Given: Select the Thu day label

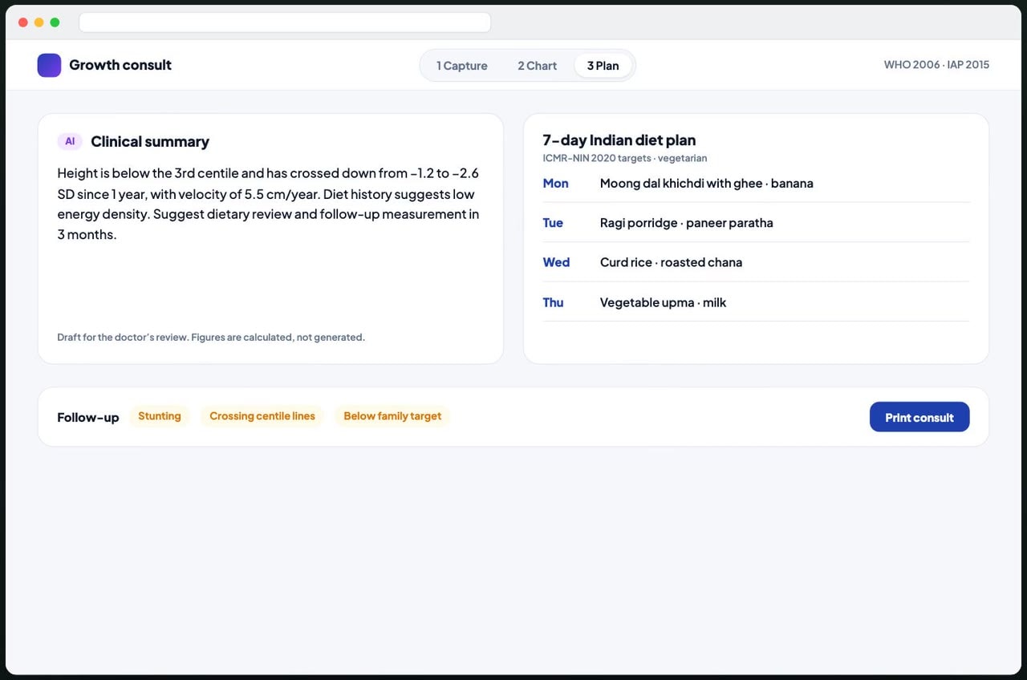Looking at the screenshot, I should (553, 302).
